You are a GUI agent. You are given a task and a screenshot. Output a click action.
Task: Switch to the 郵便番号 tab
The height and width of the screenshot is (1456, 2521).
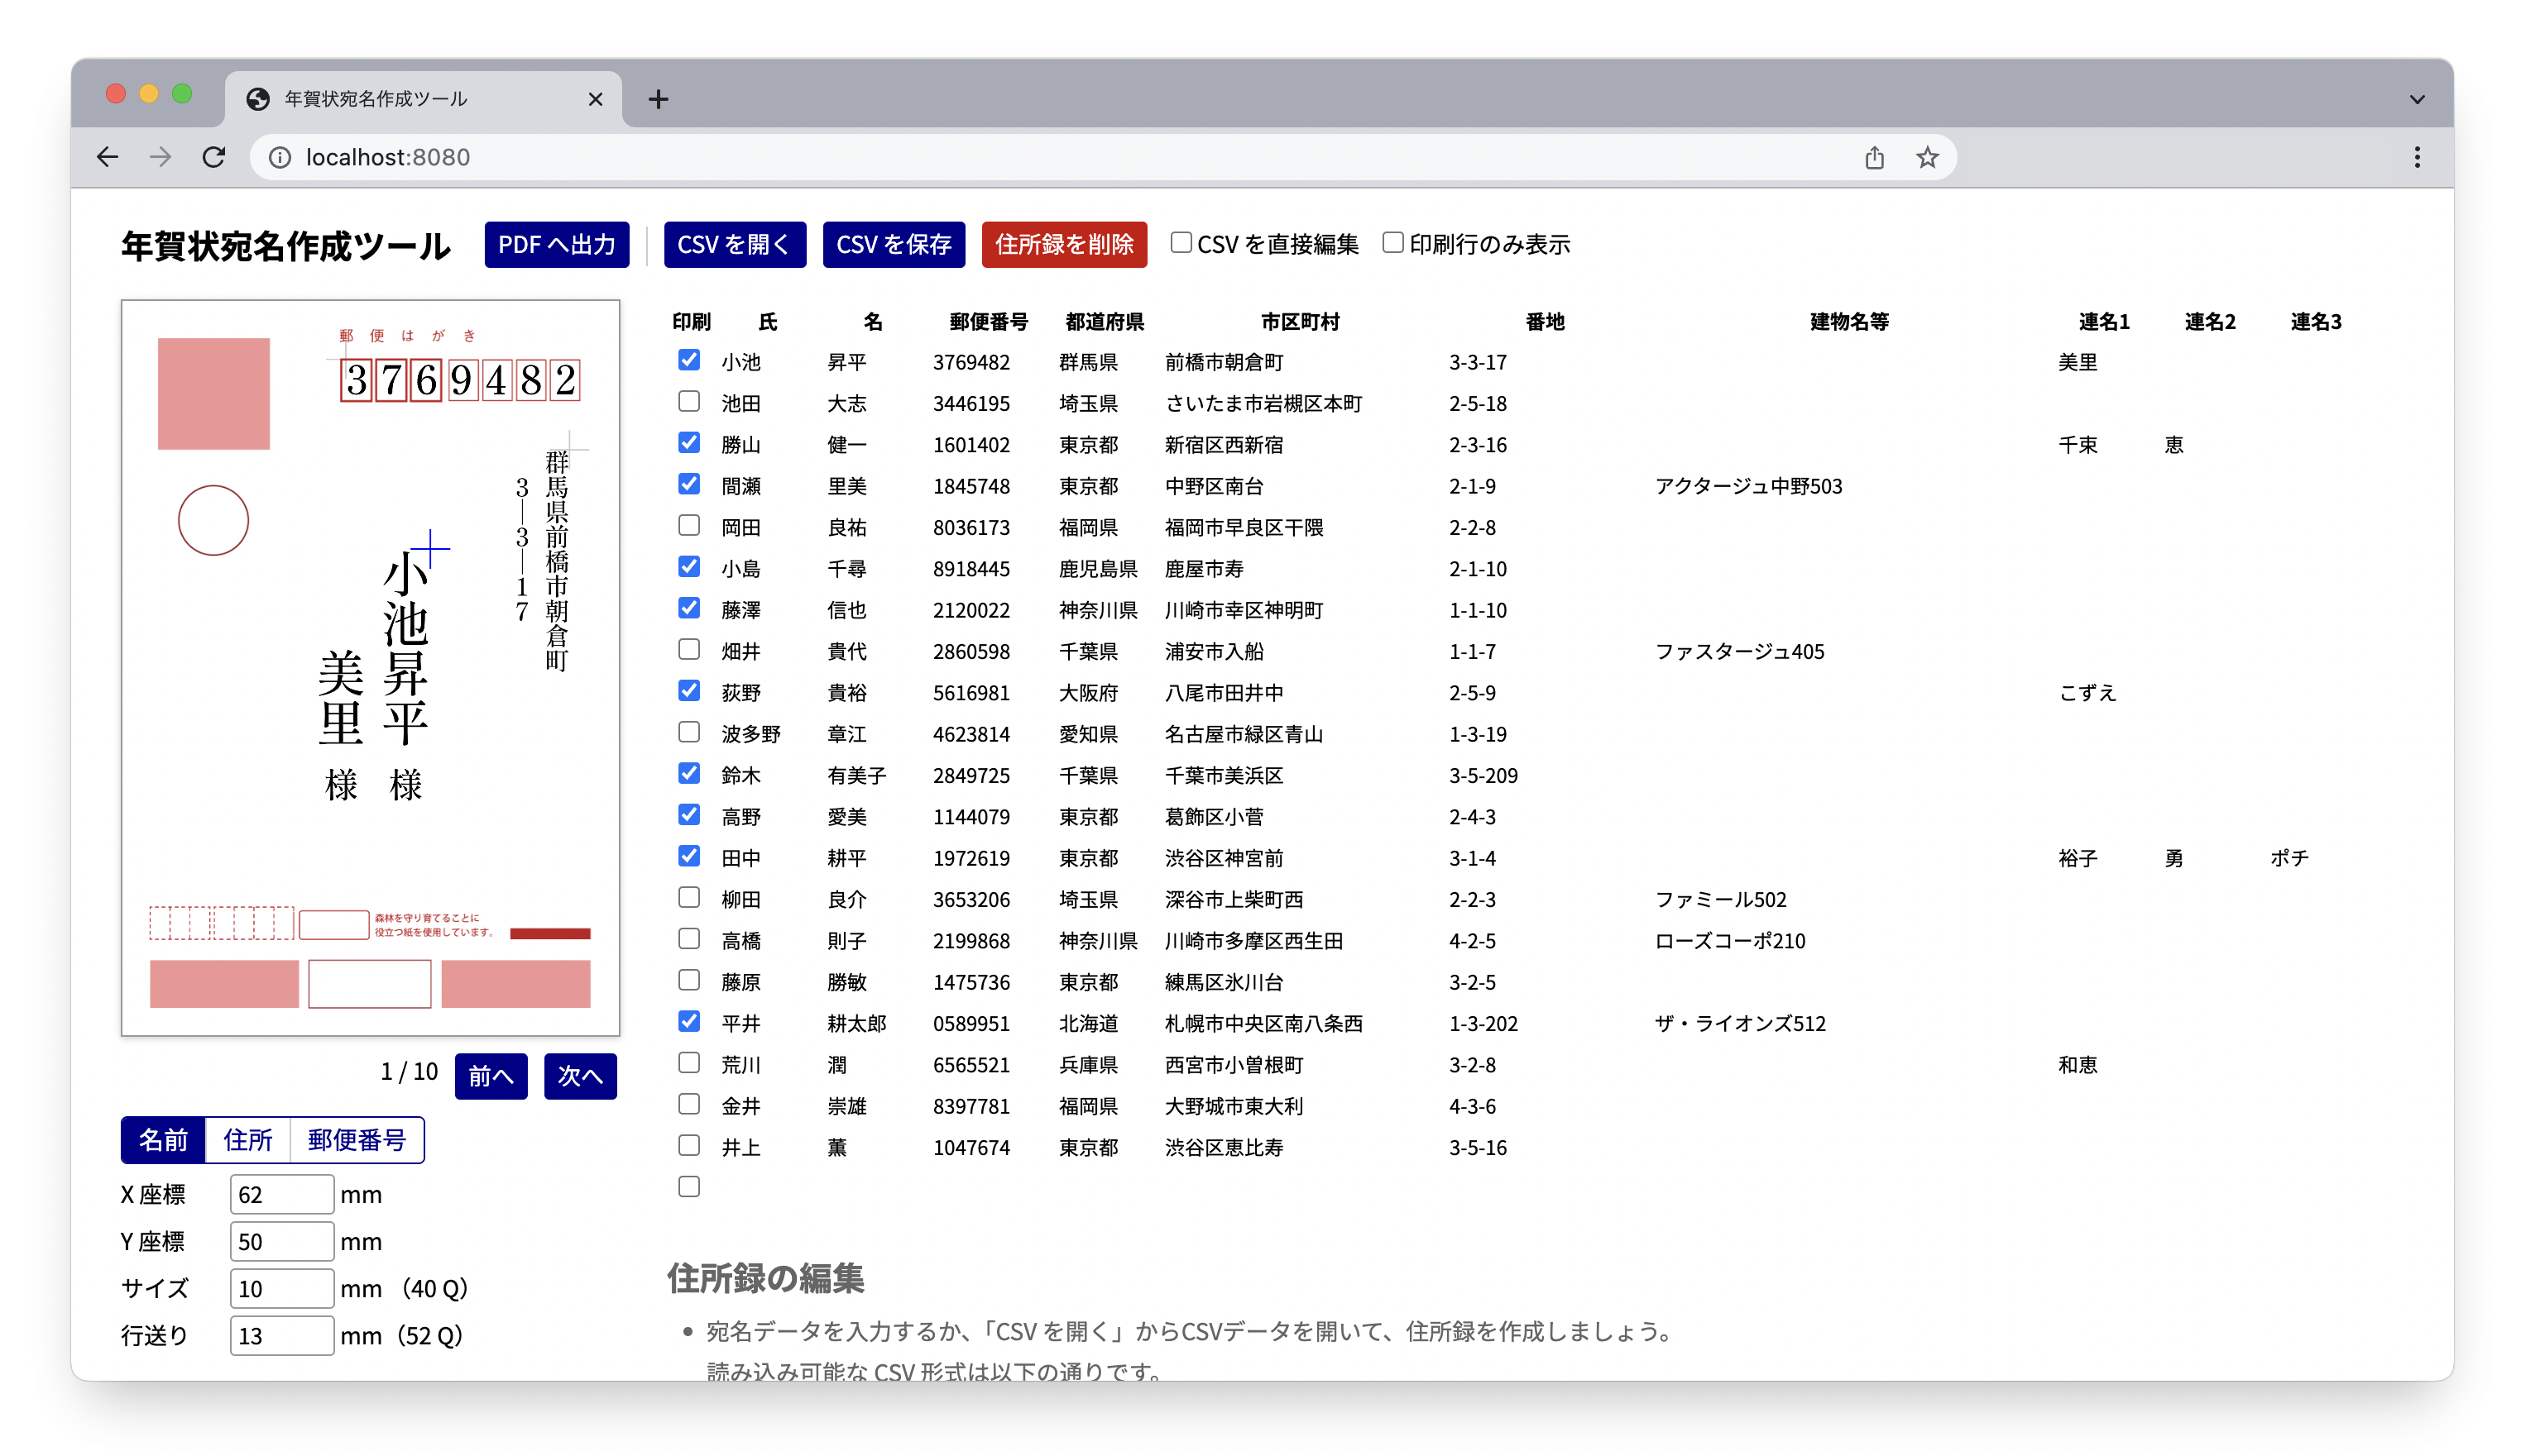tap(356, 1140)
